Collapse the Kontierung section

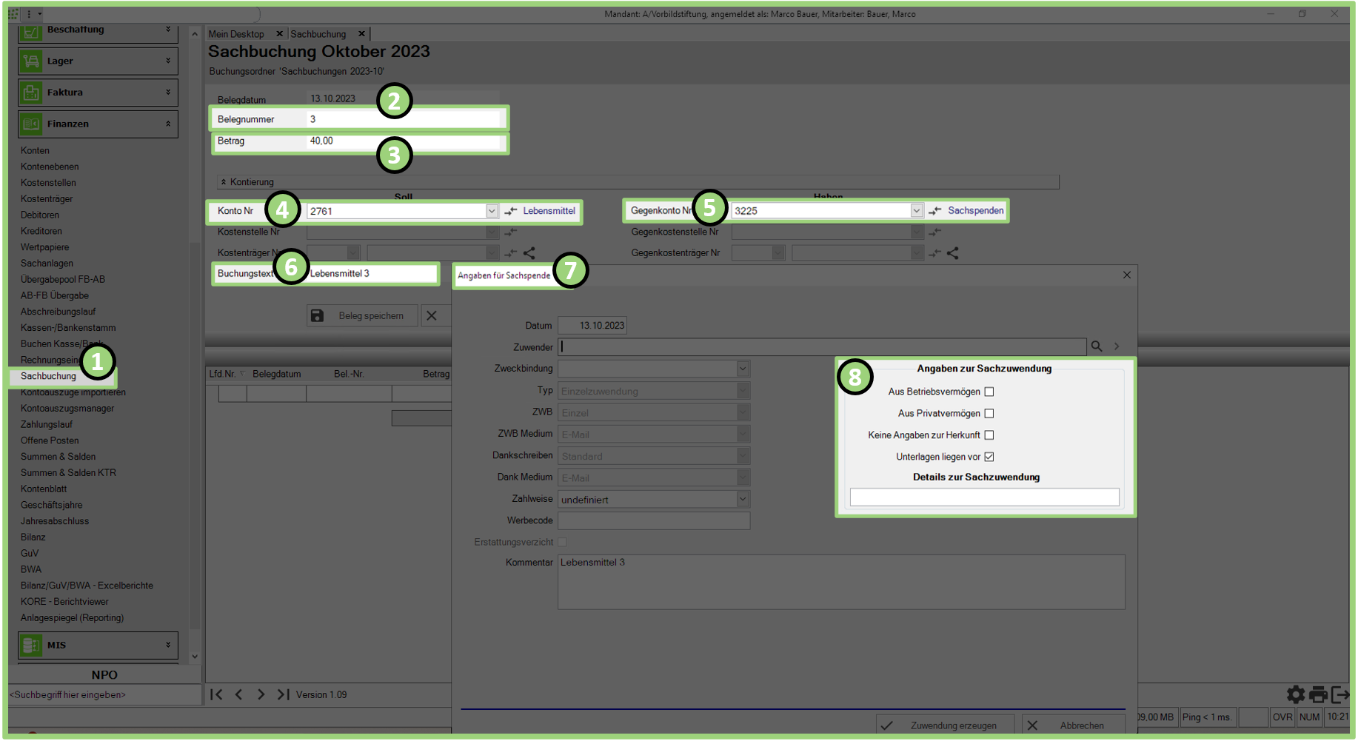[x=224, y=182]
